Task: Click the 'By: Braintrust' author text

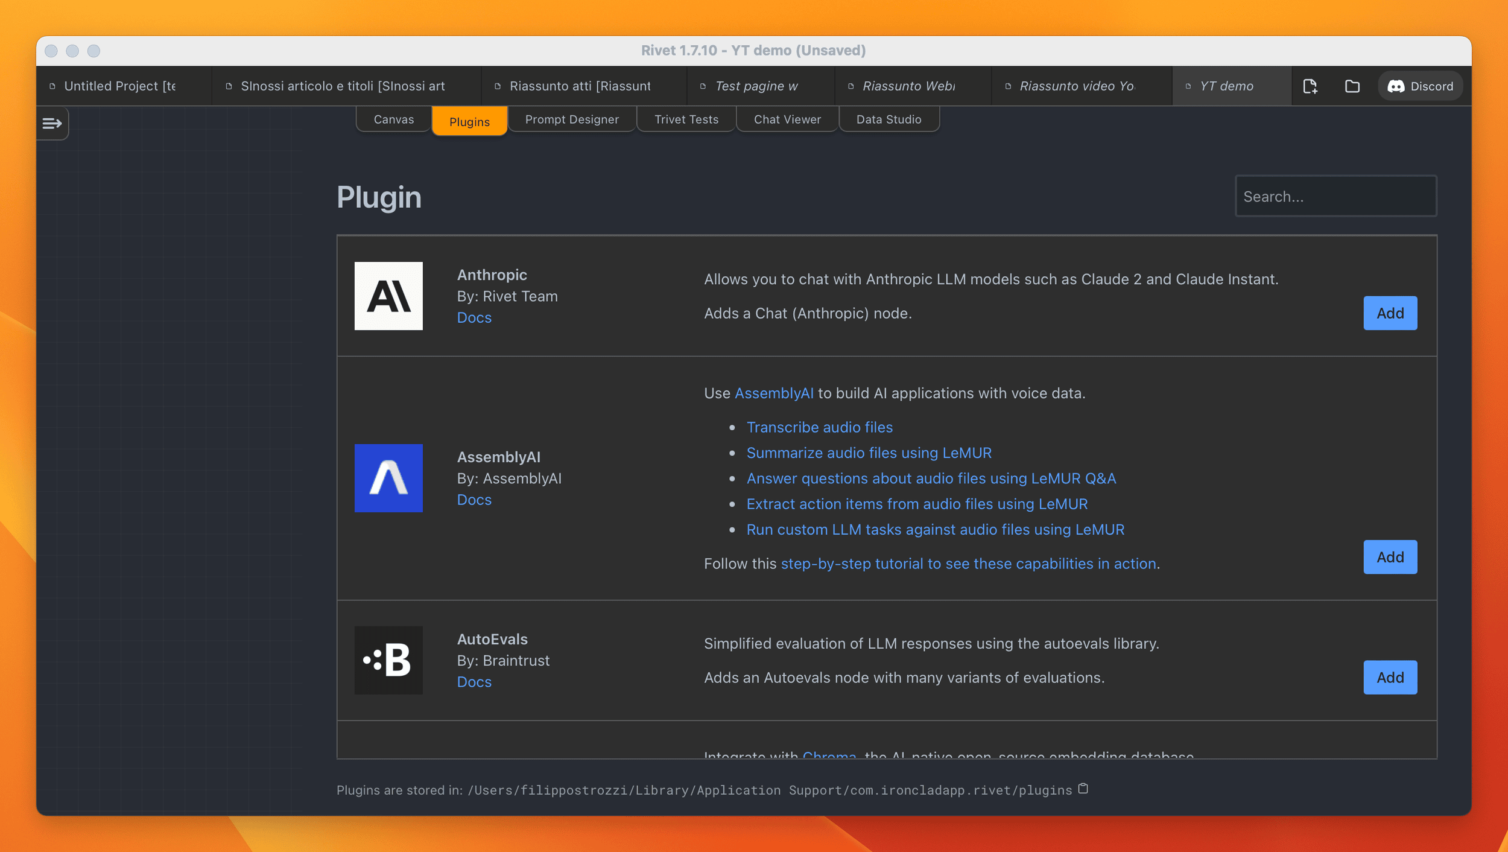Action: tap(503, 661)
